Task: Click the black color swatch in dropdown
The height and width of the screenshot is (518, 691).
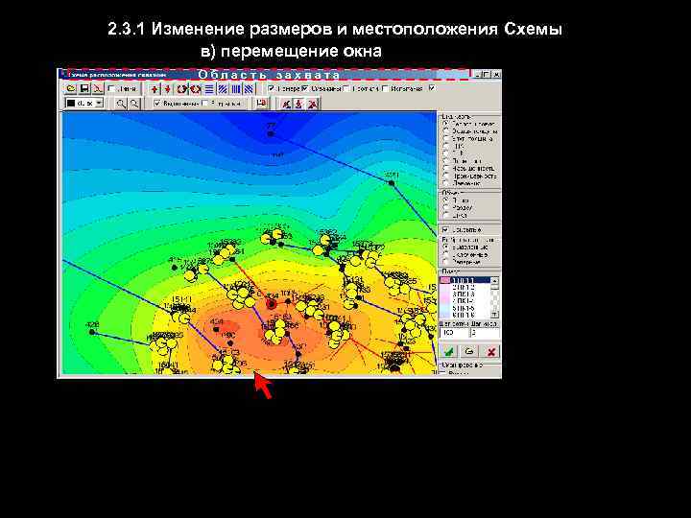Action: point(70,103)
